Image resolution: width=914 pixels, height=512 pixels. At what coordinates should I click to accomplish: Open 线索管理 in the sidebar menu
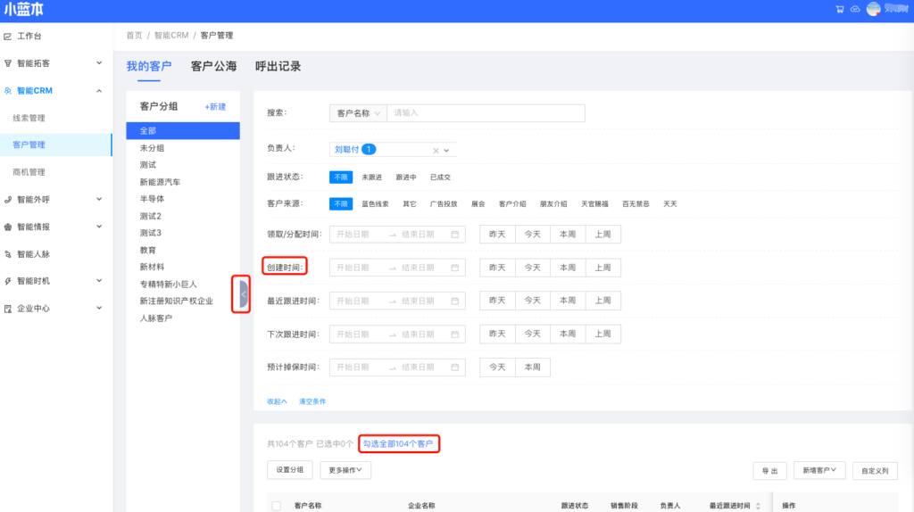tap(29, 118)
